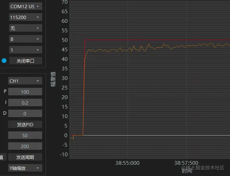Open the 115200 baud rate dropdown
This screenshot has height=176, width=230.
(26, 17)
